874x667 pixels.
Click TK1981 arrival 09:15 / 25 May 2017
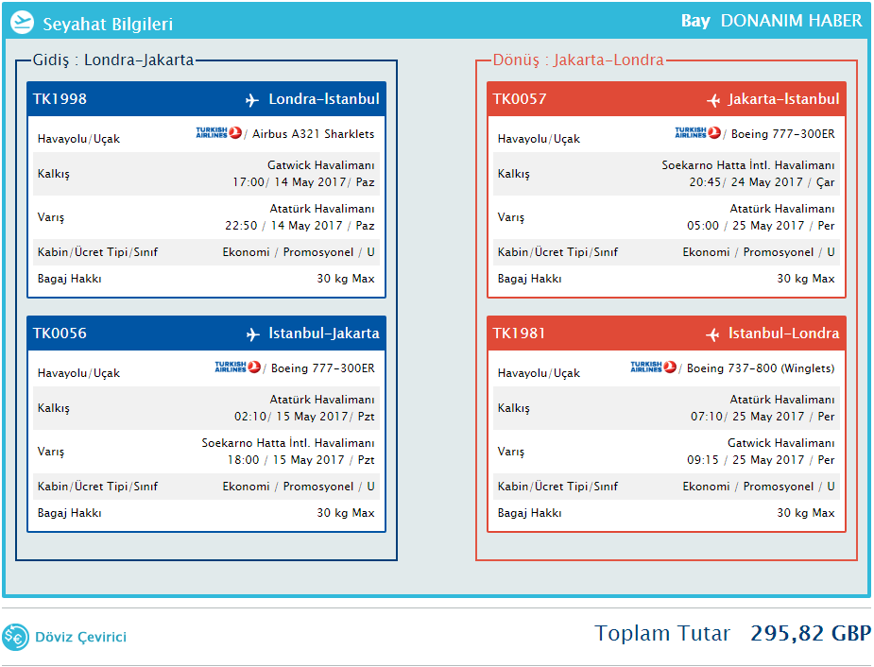[745, 460]
